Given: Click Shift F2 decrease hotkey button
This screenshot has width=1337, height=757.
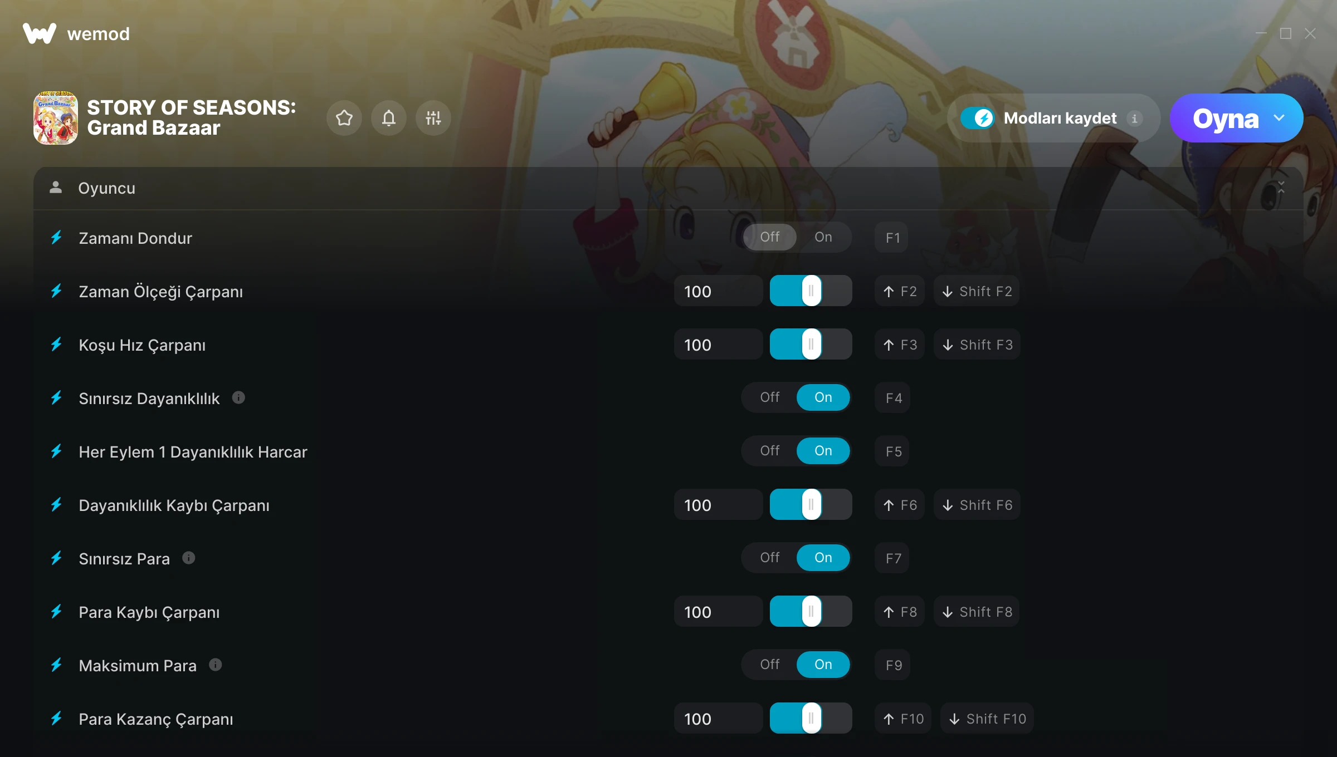Looking at the screenshot, I should pyautogui.click(x=977, y=291).
